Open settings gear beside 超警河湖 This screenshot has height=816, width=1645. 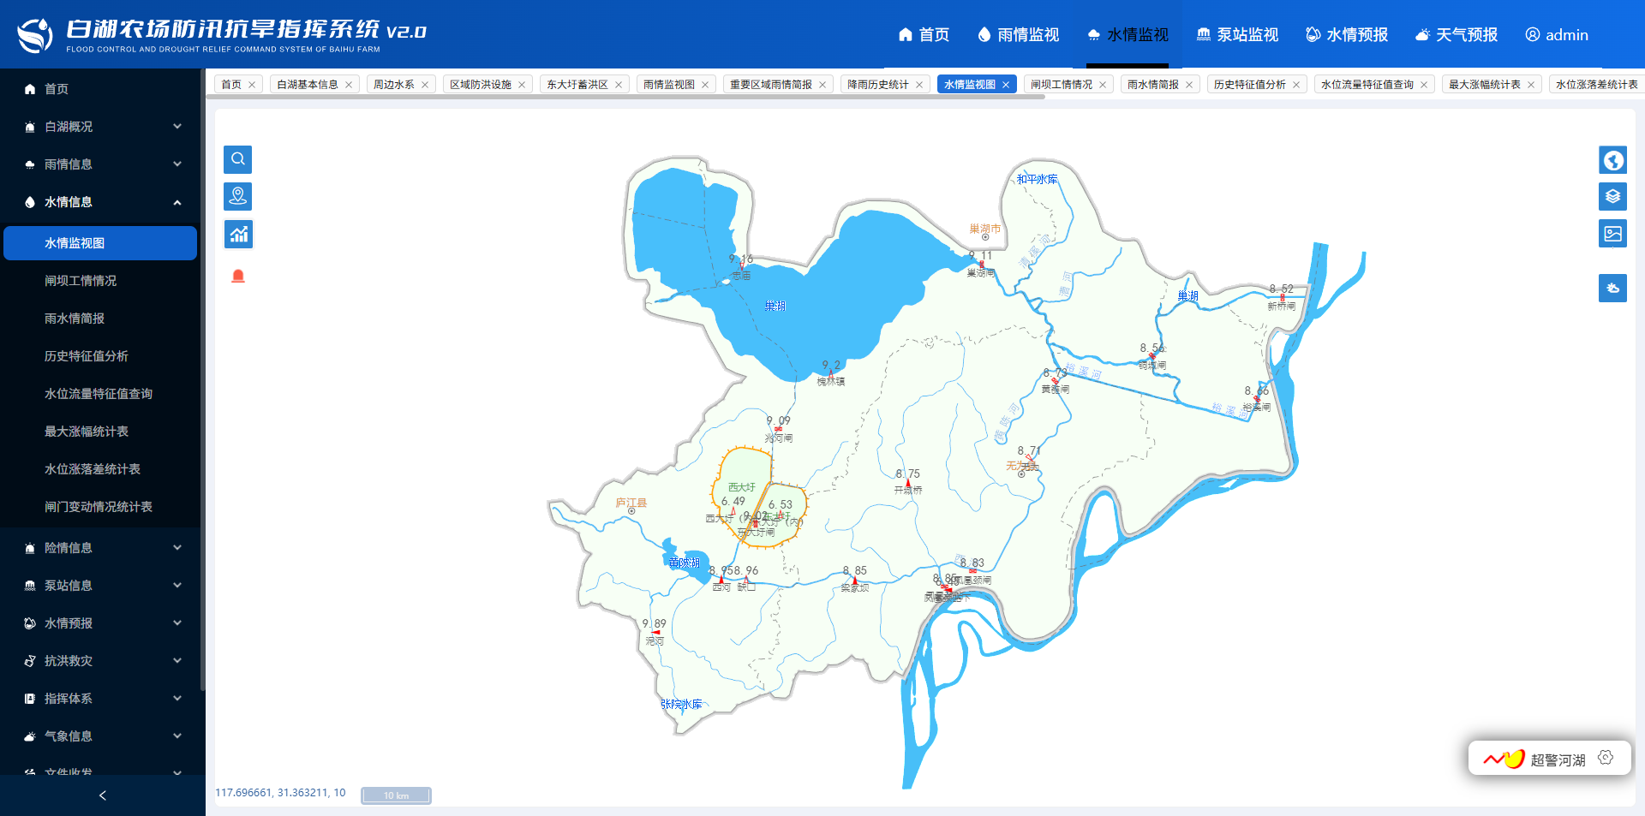click(x=1606, y=758)
